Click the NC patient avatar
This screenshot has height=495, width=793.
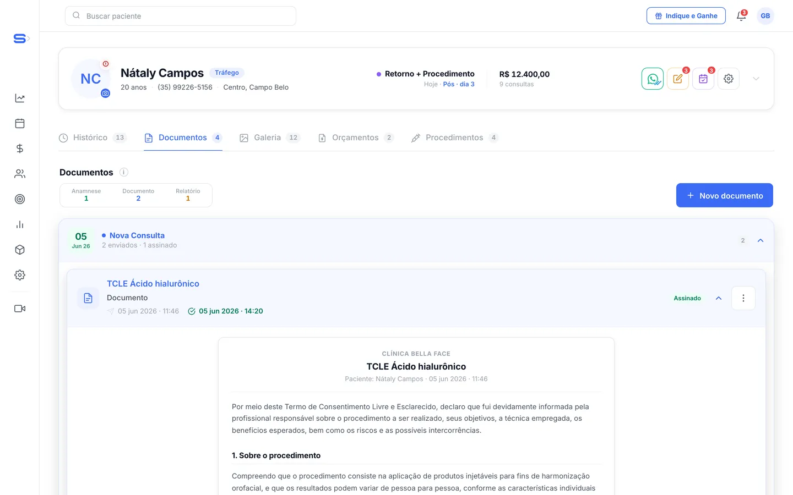coord(91,79)
